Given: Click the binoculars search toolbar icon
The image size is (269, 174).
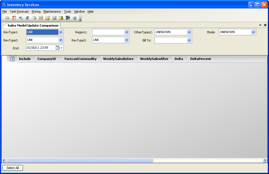Looking at the screenshot, I should pyautogui.click(x=27, y=18).
